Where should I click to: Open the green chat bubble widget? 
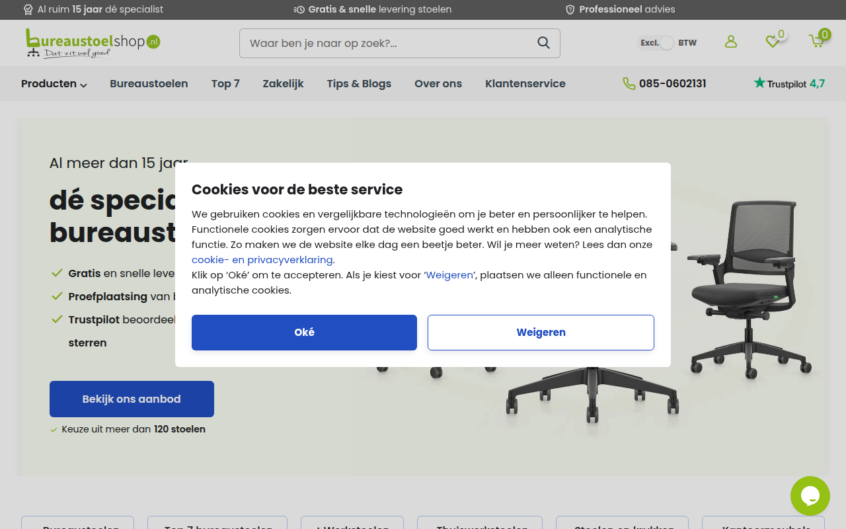[810, 496]
